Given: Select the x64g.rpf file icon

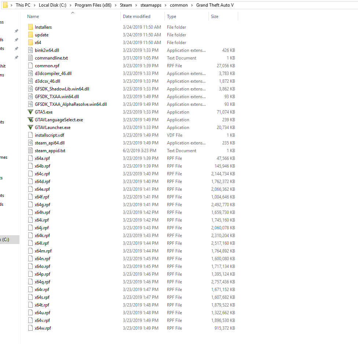Looking at the screenshot, I should 30,204.
